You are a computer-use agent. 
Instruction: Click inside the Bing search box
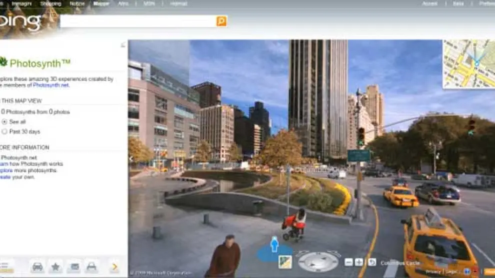pyautogui.click(x=137, y=21)
